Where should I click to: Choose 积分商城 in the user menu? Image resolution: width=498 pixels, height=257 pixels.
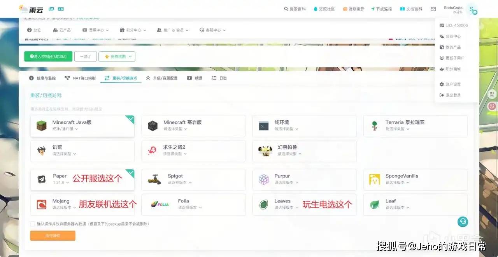tap(450, 69)
